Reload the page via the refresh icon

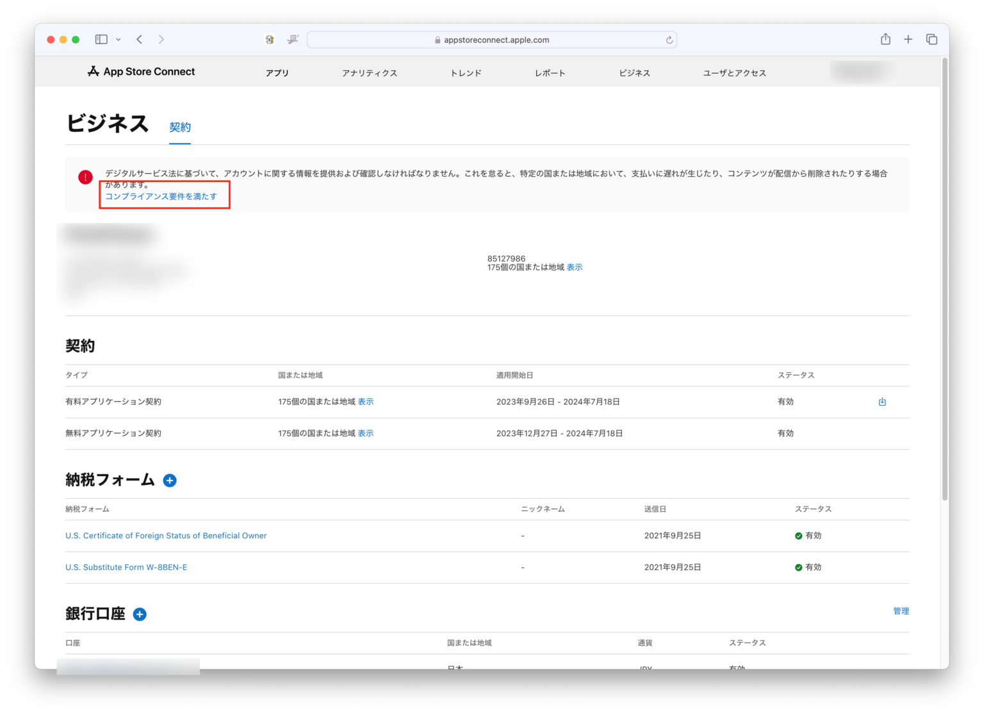pos(669,39)
